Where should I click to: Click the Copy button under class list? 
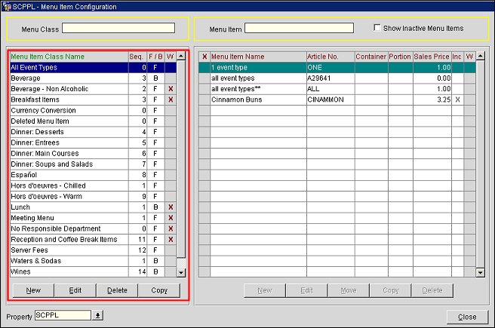pyautogui.click(x=159, y=290)
